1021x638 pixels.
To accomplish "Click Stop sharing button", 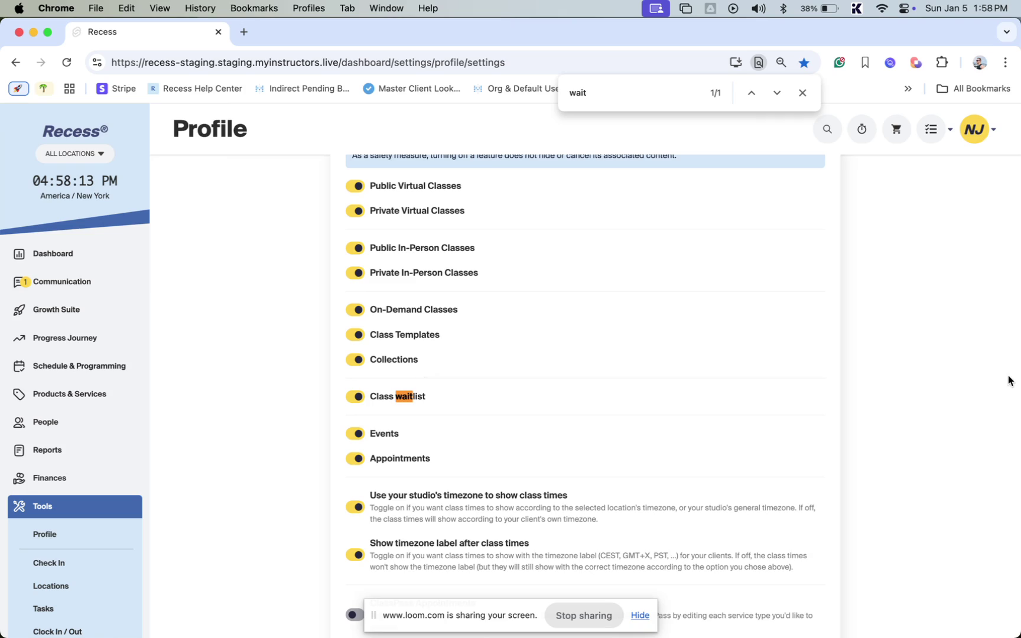I will [584, 616].
